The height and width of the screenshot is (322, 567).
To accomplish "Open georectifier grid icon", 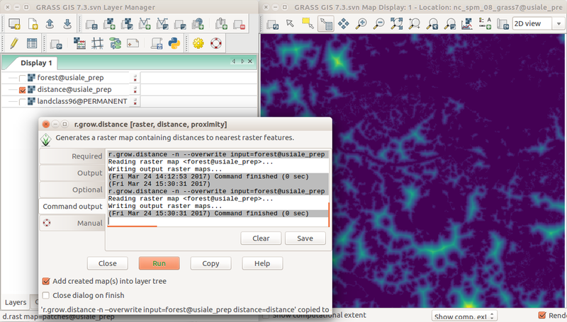I will pos(97,43).
